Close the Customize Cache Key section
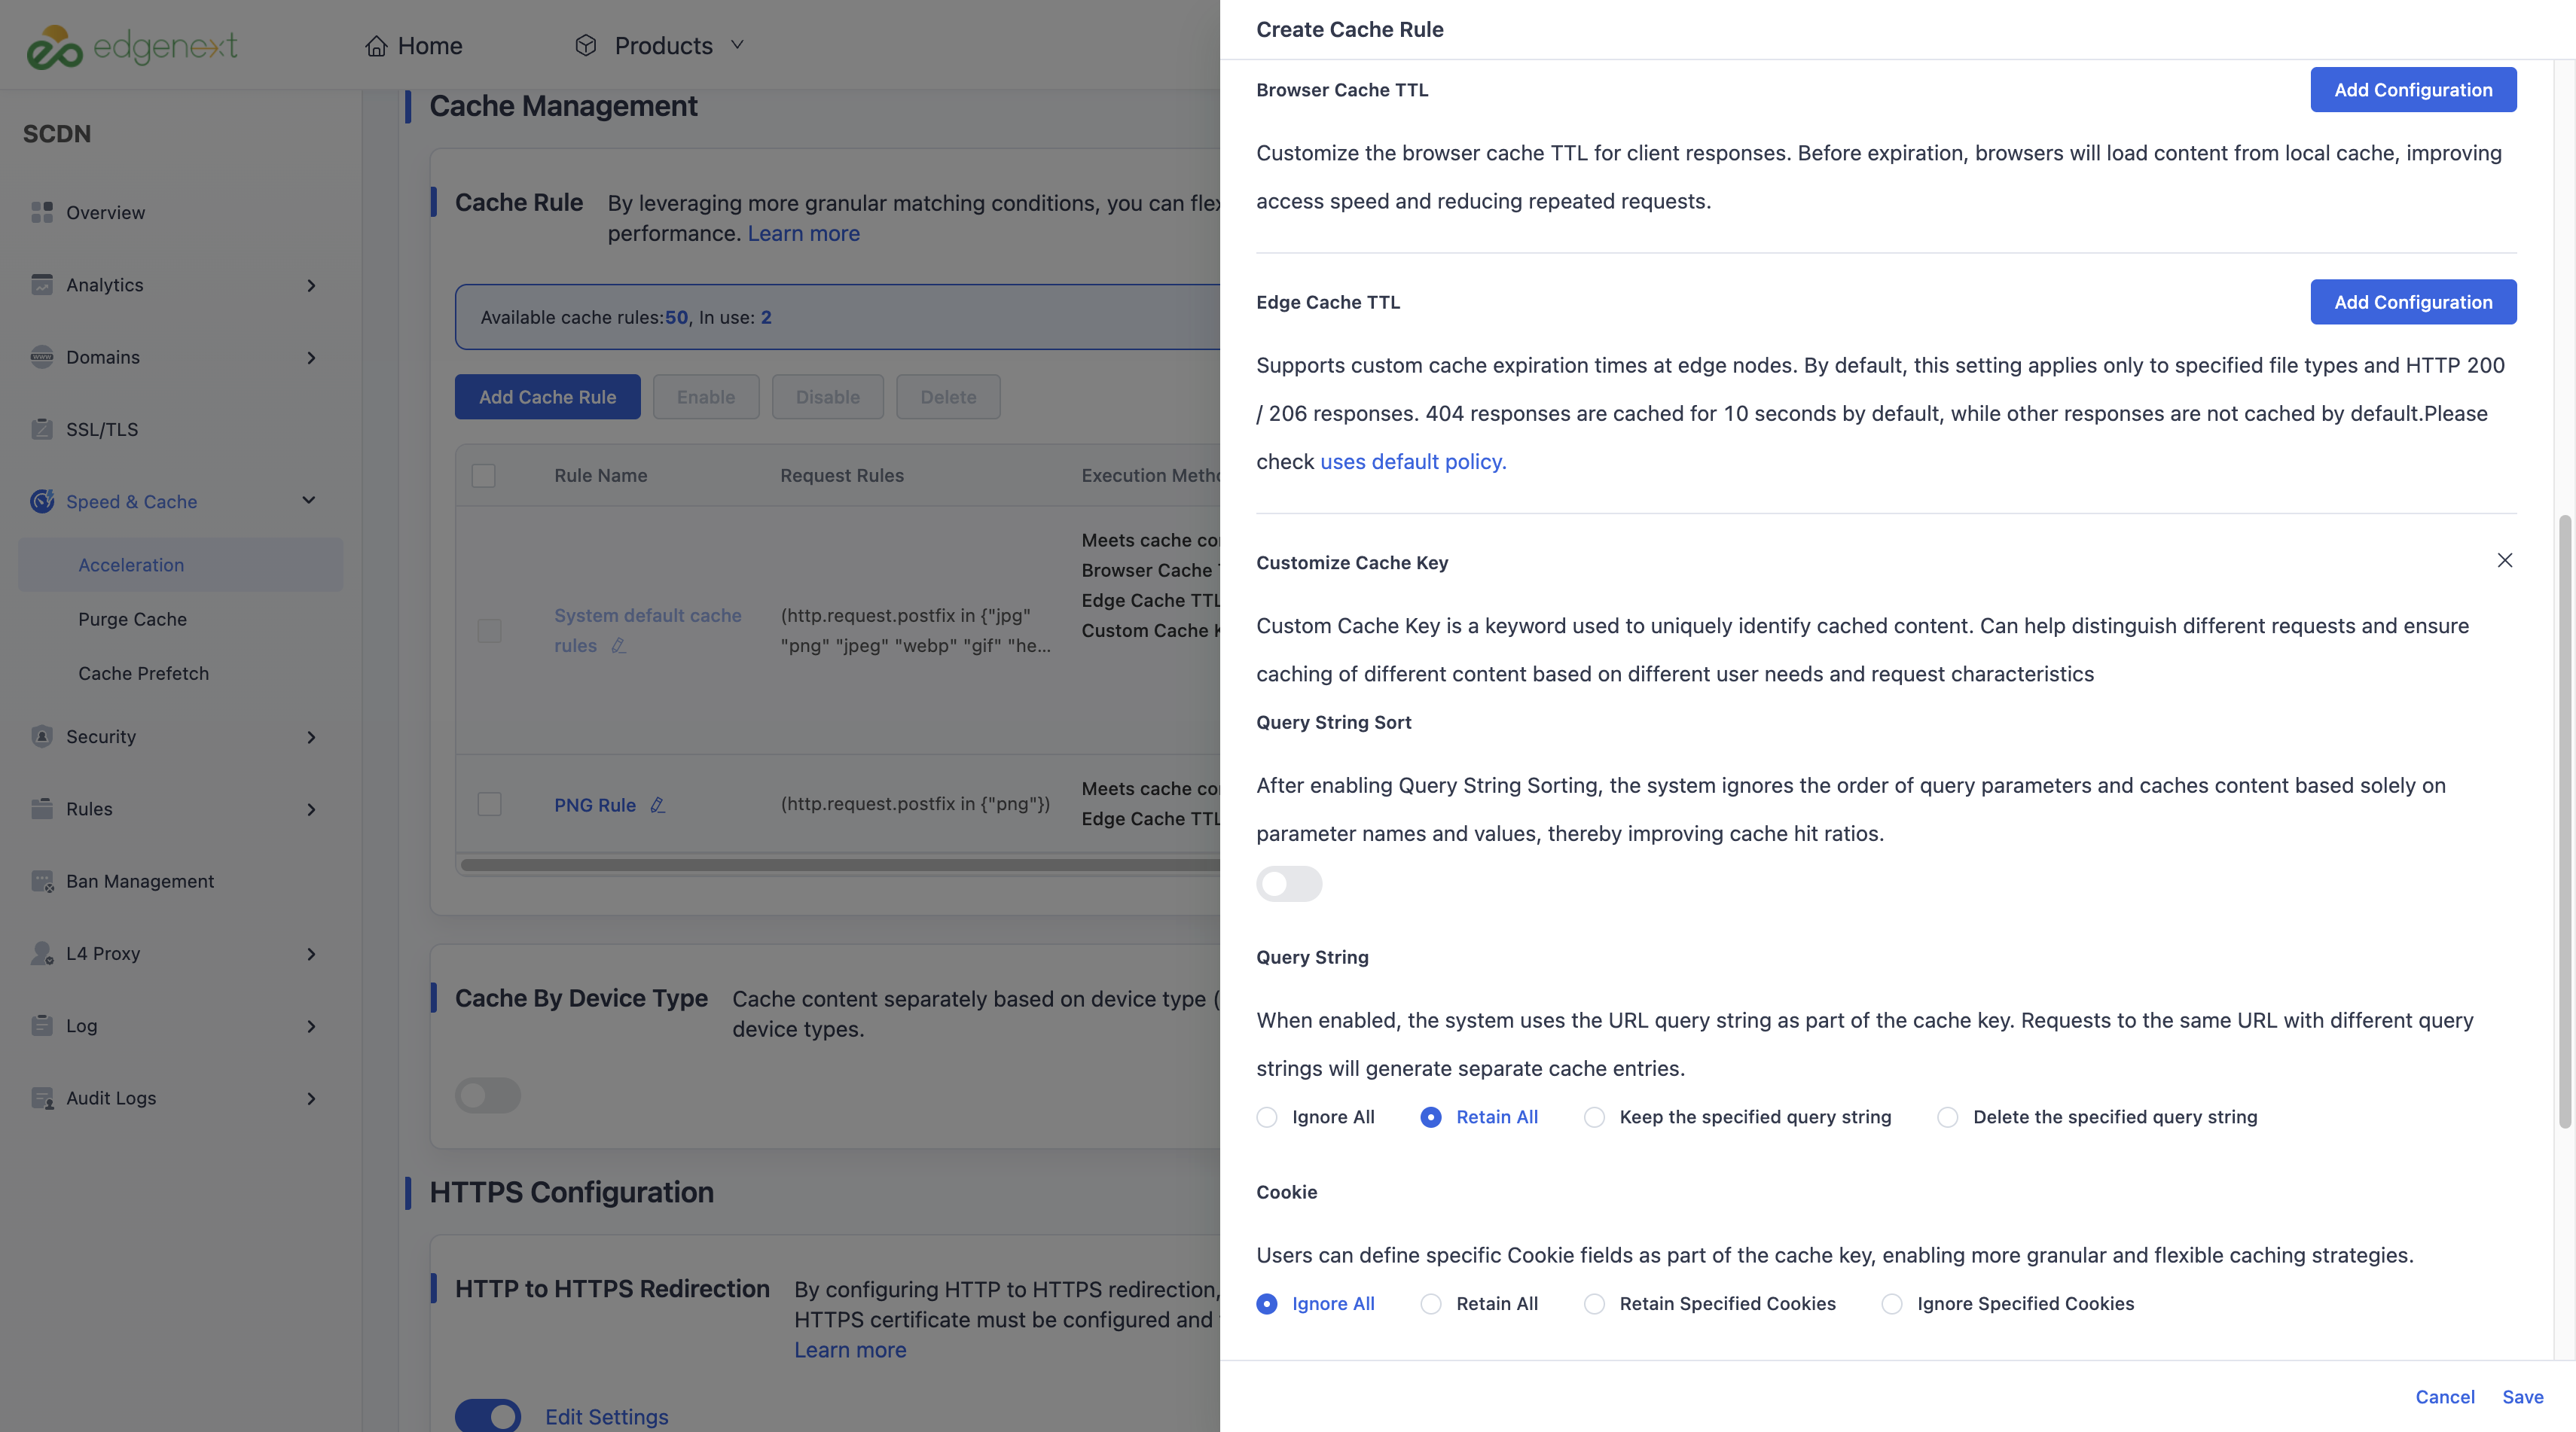Screen dimensions: 2576x1432 pyautogui.click(x=2504, y=559)
